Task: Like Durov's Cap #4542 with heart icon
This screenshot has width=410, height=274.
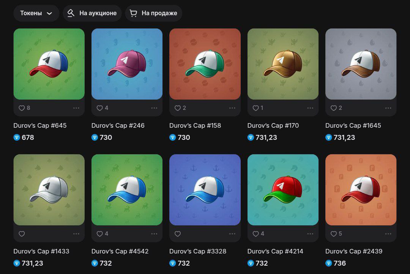Action: pyautogui.click(x=99, y=234)
